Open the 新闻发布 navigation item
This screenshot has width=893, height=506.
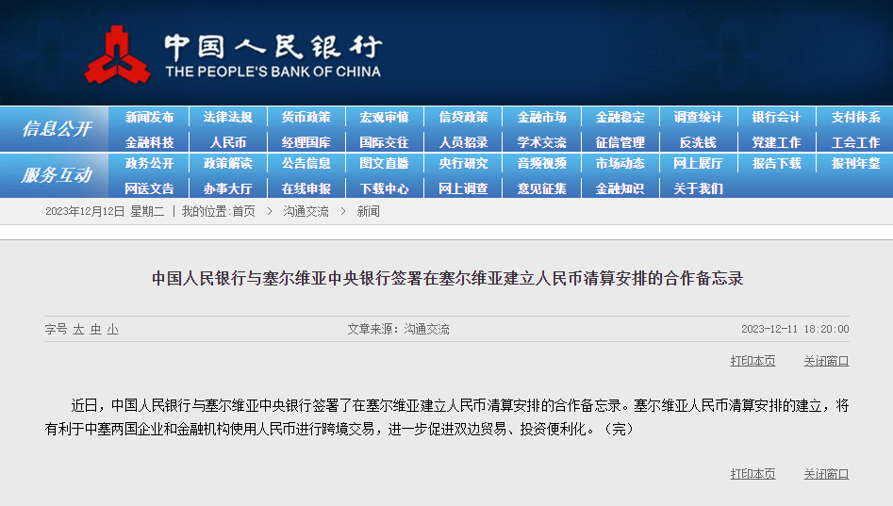tap(149, 118)
